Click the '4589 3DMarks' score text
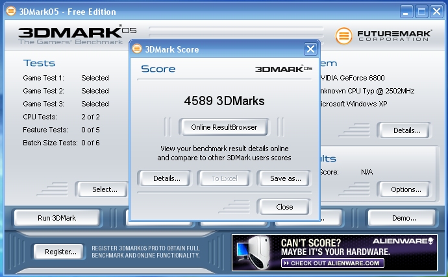This screenshot has width=448, height=277. (x=224, y=101)
